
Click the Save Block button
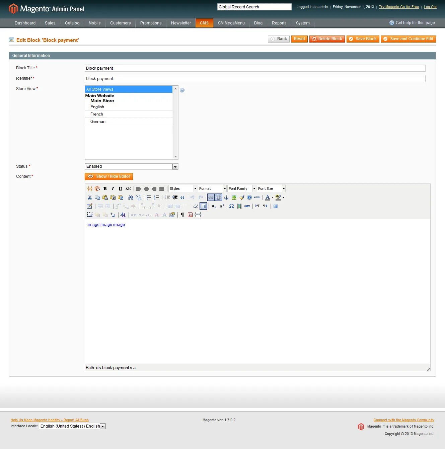click(x=363, y=39)
